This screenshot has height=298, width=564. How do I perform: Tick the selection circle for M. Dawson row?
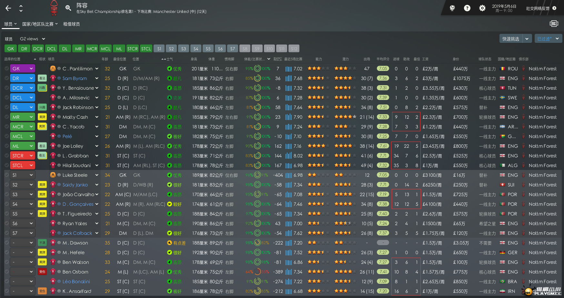click(7, 243)
